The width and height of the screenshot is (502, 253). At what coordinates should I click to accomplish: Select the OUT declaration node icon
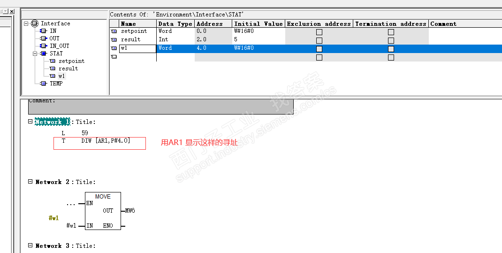pyautogui.click(x=43, y=38)
